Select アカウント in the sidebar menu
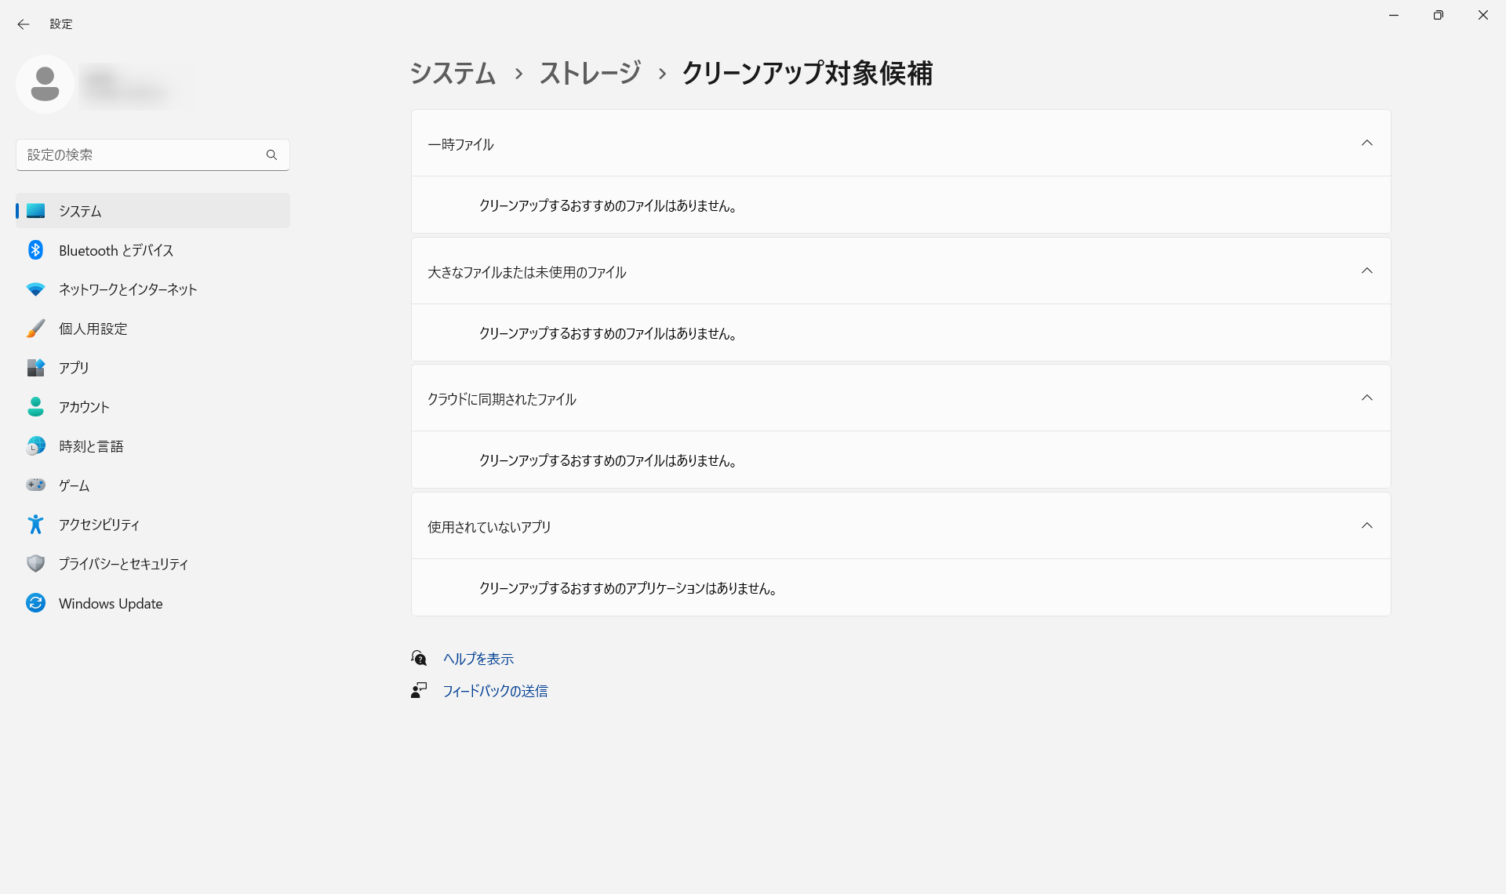This screenshot has height=894, width=1506. (84, 407)
